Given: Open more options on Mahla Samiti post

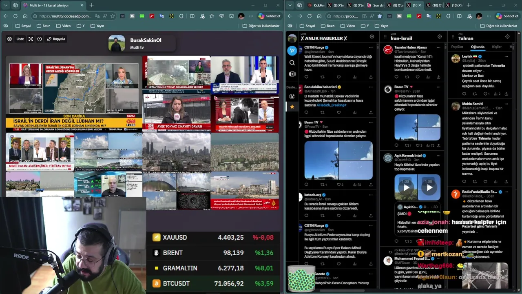Looking at the screenshot, I should pos(506,104).
